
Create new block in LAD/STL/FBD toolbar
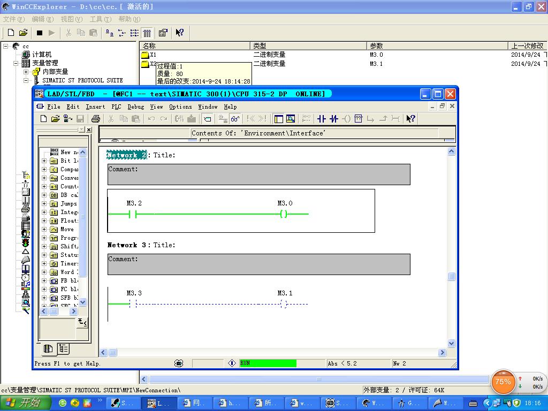pos(43,119)
